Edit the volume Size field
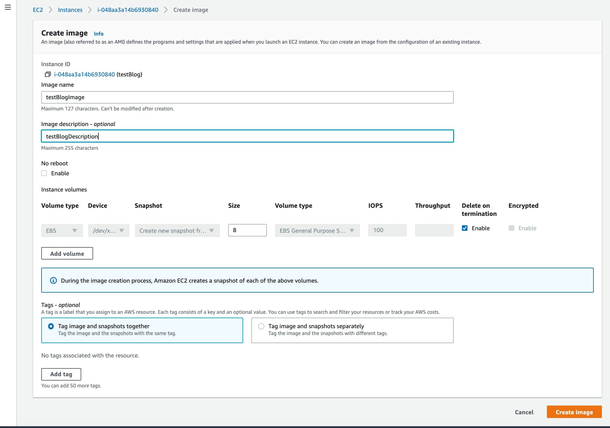Image resolution: width=610 pixels, height=428 pixels. 247,230
